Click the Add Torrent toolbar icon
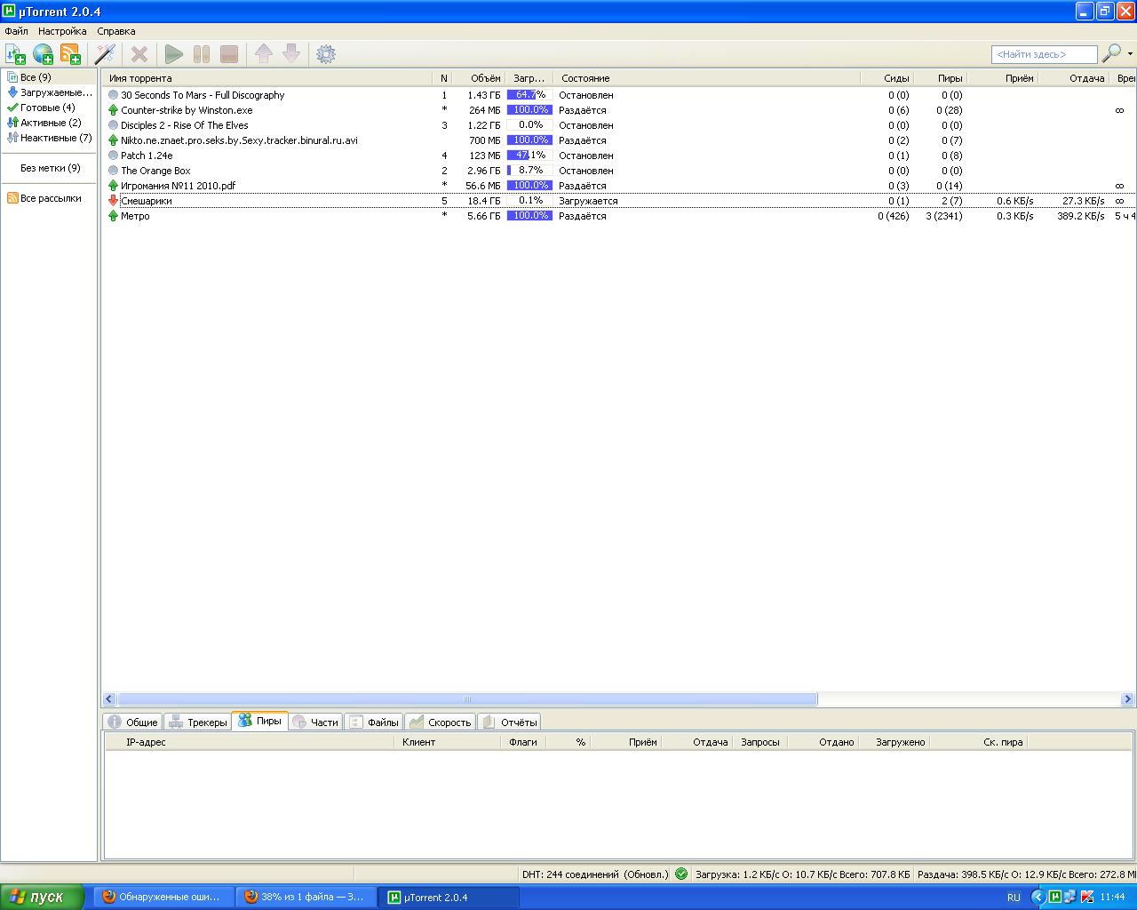Image resolution: width=1137 pixels, height=910 pixels. (x=15, y=54)
